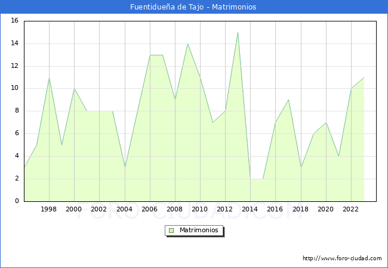Click the 16 label on the y-axis
The height and width of the screenshot is (268, 388).
pos(14,21)
